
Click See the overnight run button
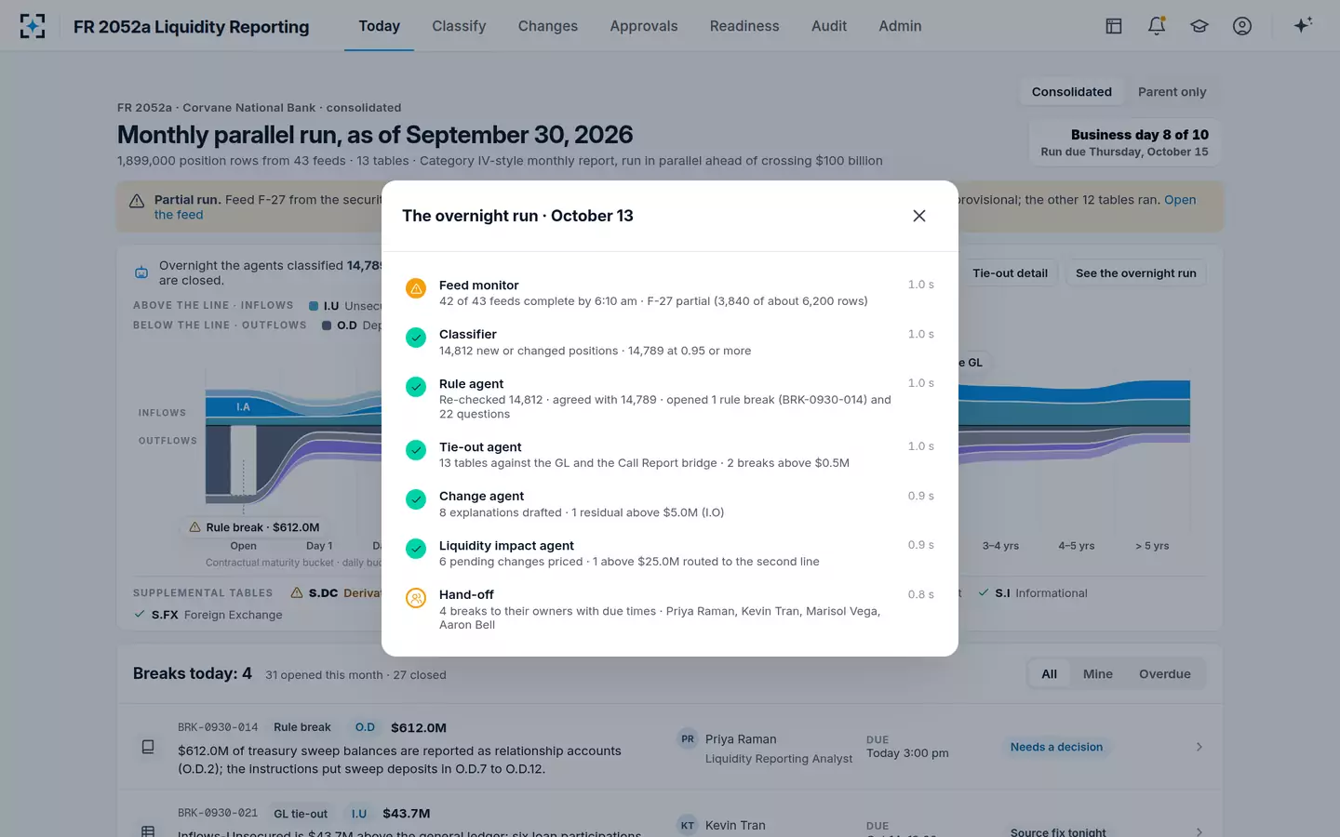[x=1135, y=272]
